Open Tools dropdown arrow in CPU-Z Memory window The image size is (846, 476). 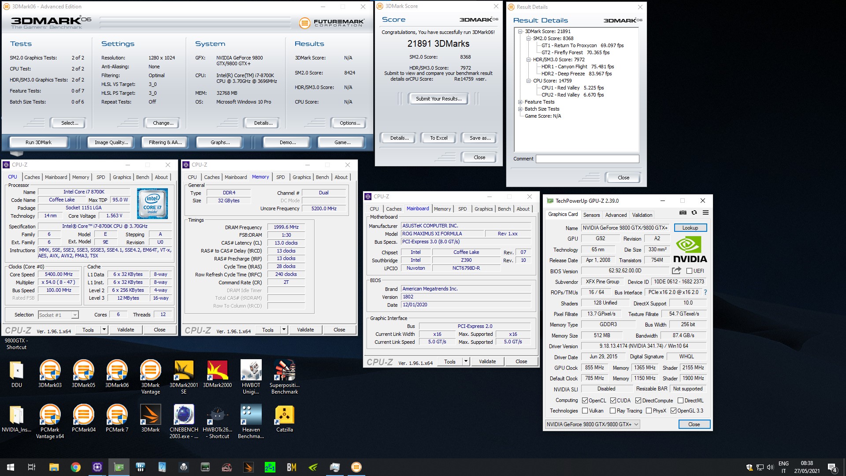point(284,330)
